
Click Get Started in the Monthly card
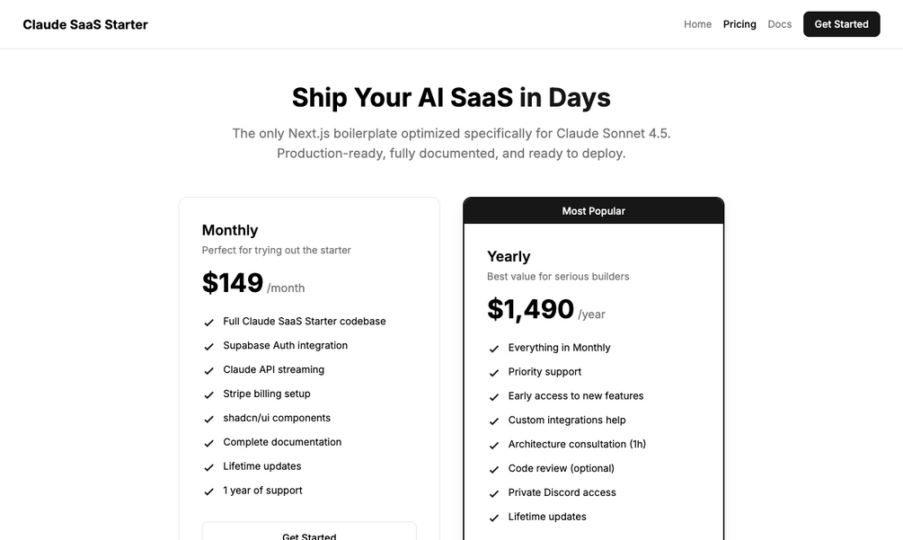pyautogui.click(x=309, y=534)
